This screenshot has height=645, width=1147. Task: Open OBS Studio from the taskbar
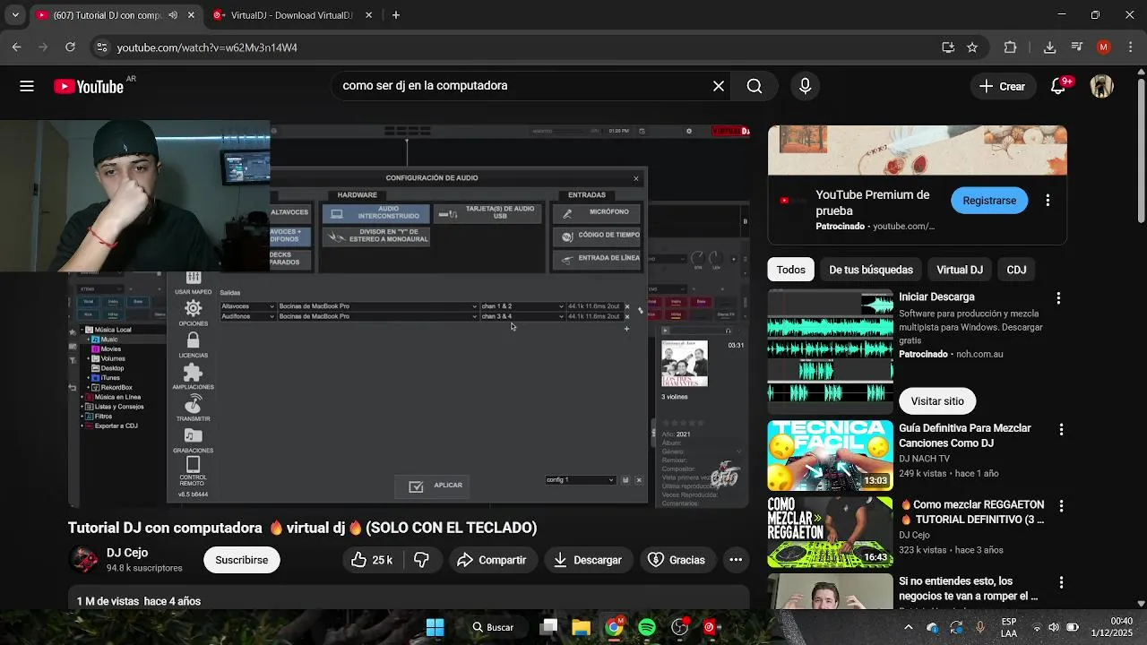point(680,627)
